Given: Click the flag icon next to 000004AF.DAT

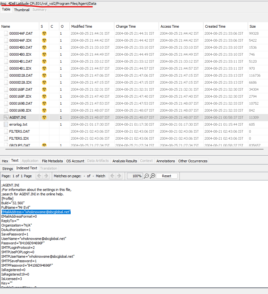Looking at the screenshot, I should (x=44, y=33).
